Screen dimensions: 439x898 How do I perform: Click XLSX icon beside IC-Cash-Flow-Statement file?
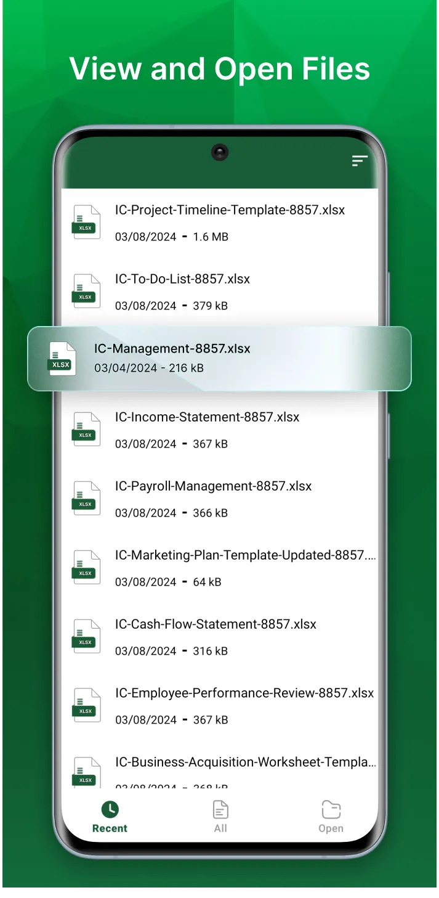pyautogui.click(x=86, y=637)
